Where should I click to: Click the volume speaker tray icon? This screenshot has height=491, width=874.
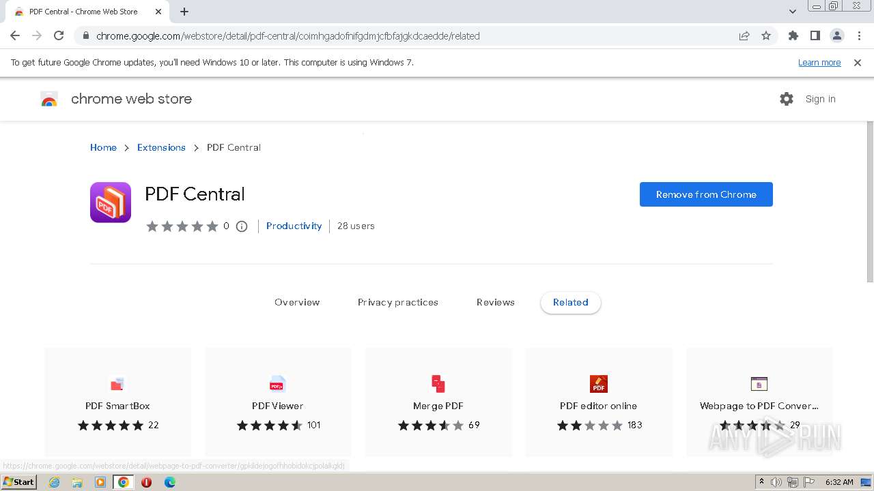776,482
